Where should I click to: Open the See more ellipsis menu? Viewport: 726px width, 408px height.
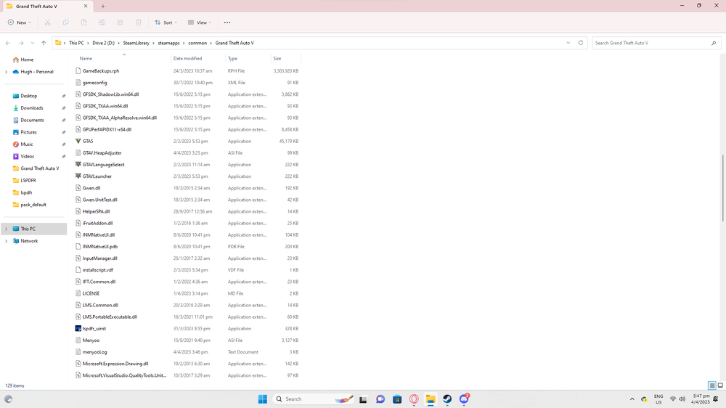[x=227, y=23]
